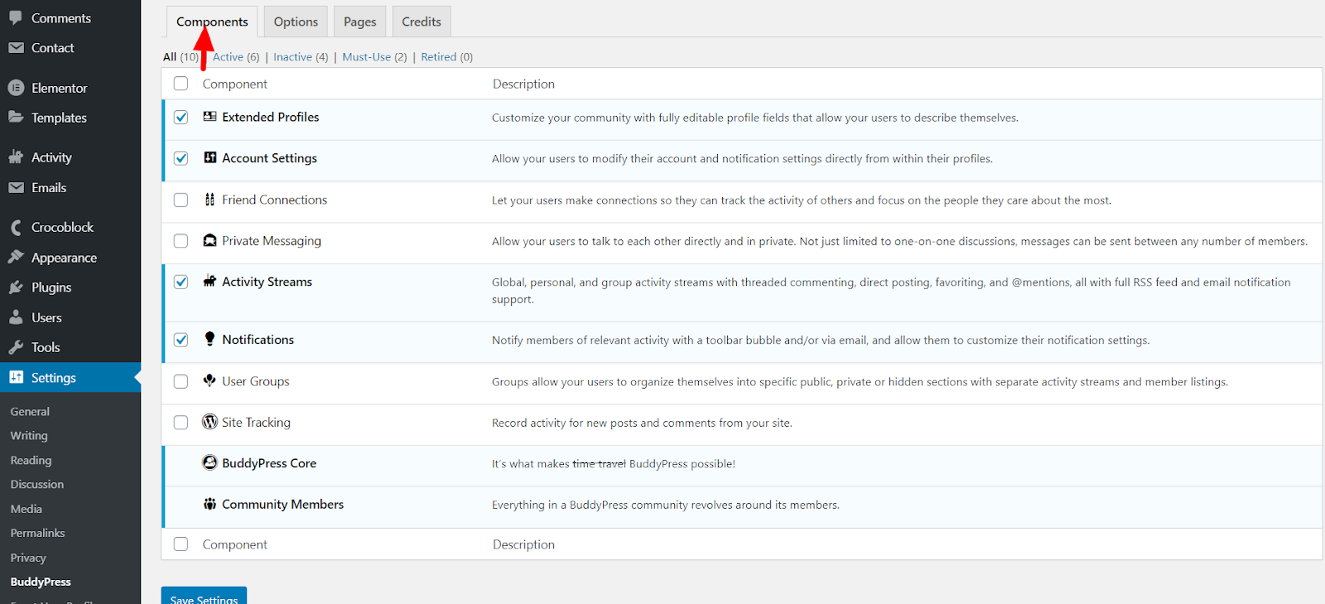Uncheck the Account Settings checkbox
Image resolution: width=1325 pixels, height=604 pixels.
(181, 158)
